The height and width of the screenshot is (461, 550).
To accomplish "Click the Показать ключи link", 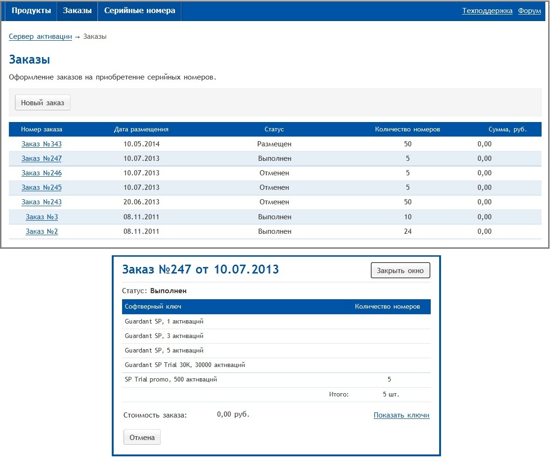I will pos(401,415).
